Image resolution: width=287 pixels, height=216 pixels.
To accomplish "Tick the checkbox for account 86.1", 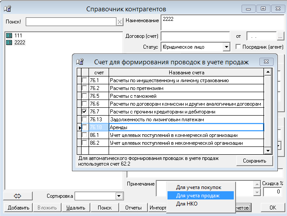I will (x=84, y=135).
